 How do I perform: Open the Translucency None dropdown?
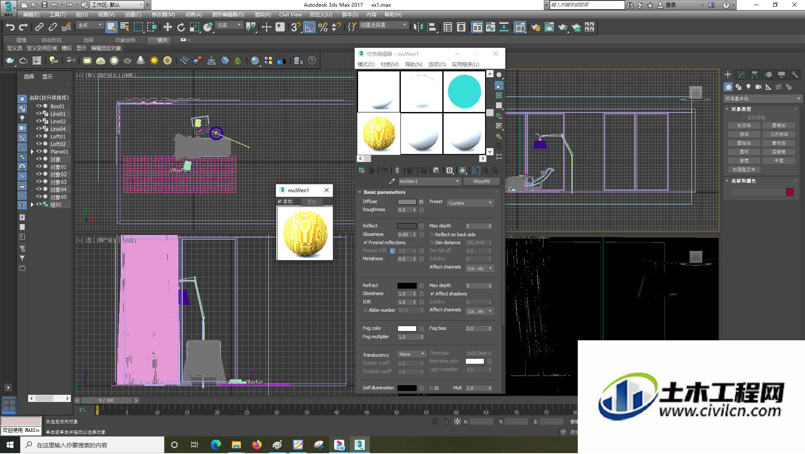412,354
